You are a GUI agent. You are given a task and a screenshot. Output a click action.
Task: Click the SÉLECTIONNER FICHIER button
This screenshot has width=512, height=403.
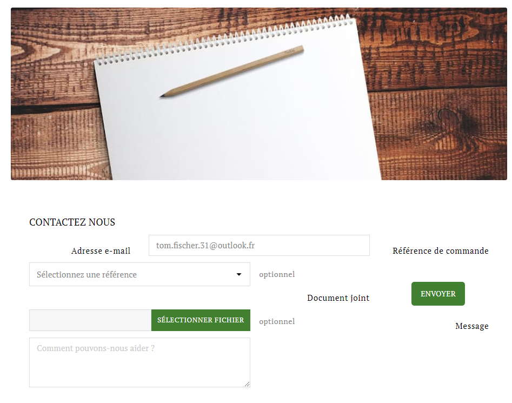pyautogui.click(x=201, y=320)
